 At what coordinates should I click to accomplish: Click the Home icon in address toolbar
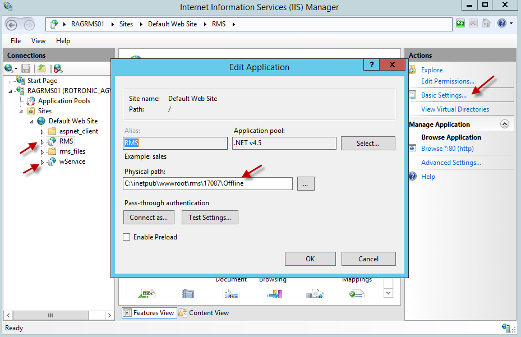click(486, 23)
